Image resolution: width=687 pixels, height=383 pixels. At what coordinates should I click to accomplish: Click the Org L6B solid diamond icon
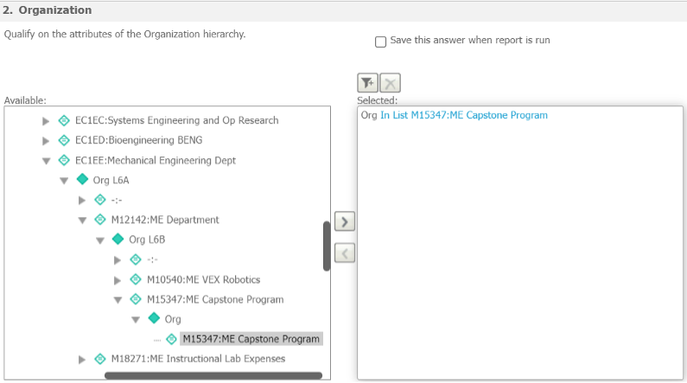(x=118, y=239)
